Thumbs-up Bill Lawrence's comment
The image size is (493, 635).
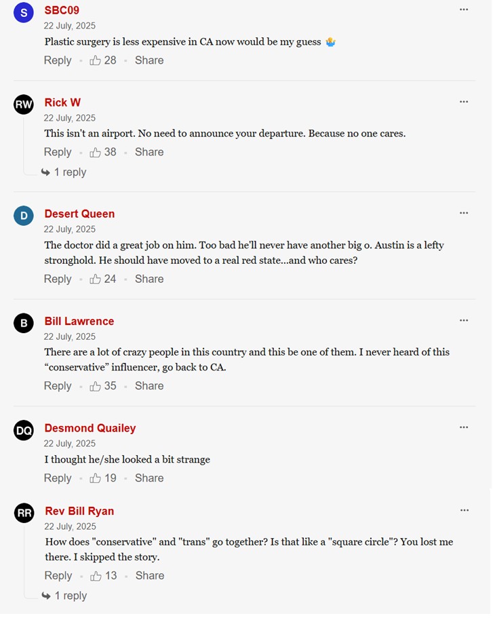pos(95,386)
